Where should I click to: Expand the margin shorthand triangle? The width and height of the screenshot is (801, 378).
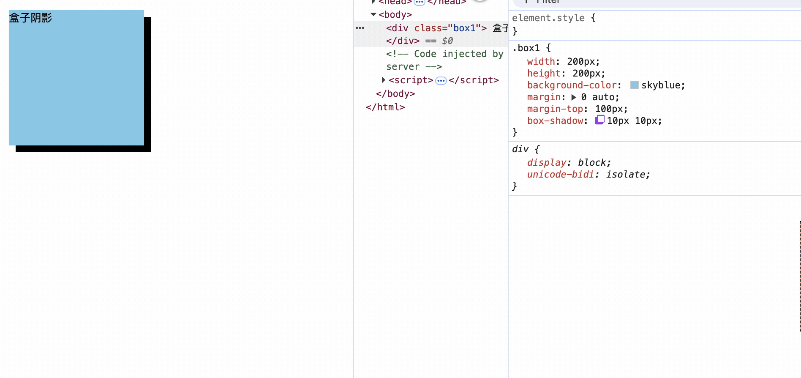click(x=574, y=97)
